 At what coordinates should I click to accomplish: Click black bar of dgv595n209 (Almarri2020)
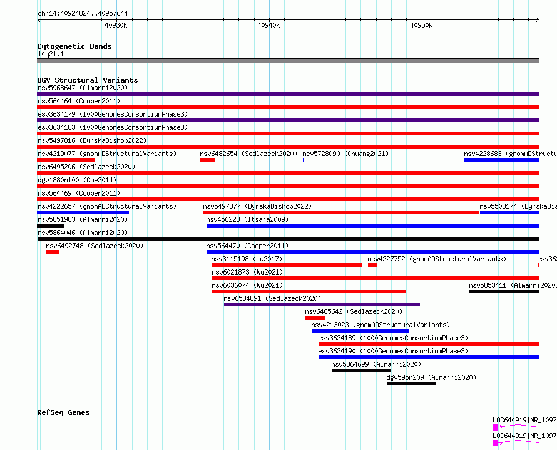pos(411,384)
